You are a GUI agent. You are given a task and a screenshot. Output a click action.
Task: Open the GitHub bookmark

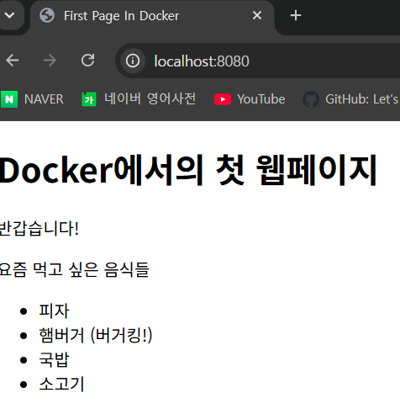(x=350, y=99)
